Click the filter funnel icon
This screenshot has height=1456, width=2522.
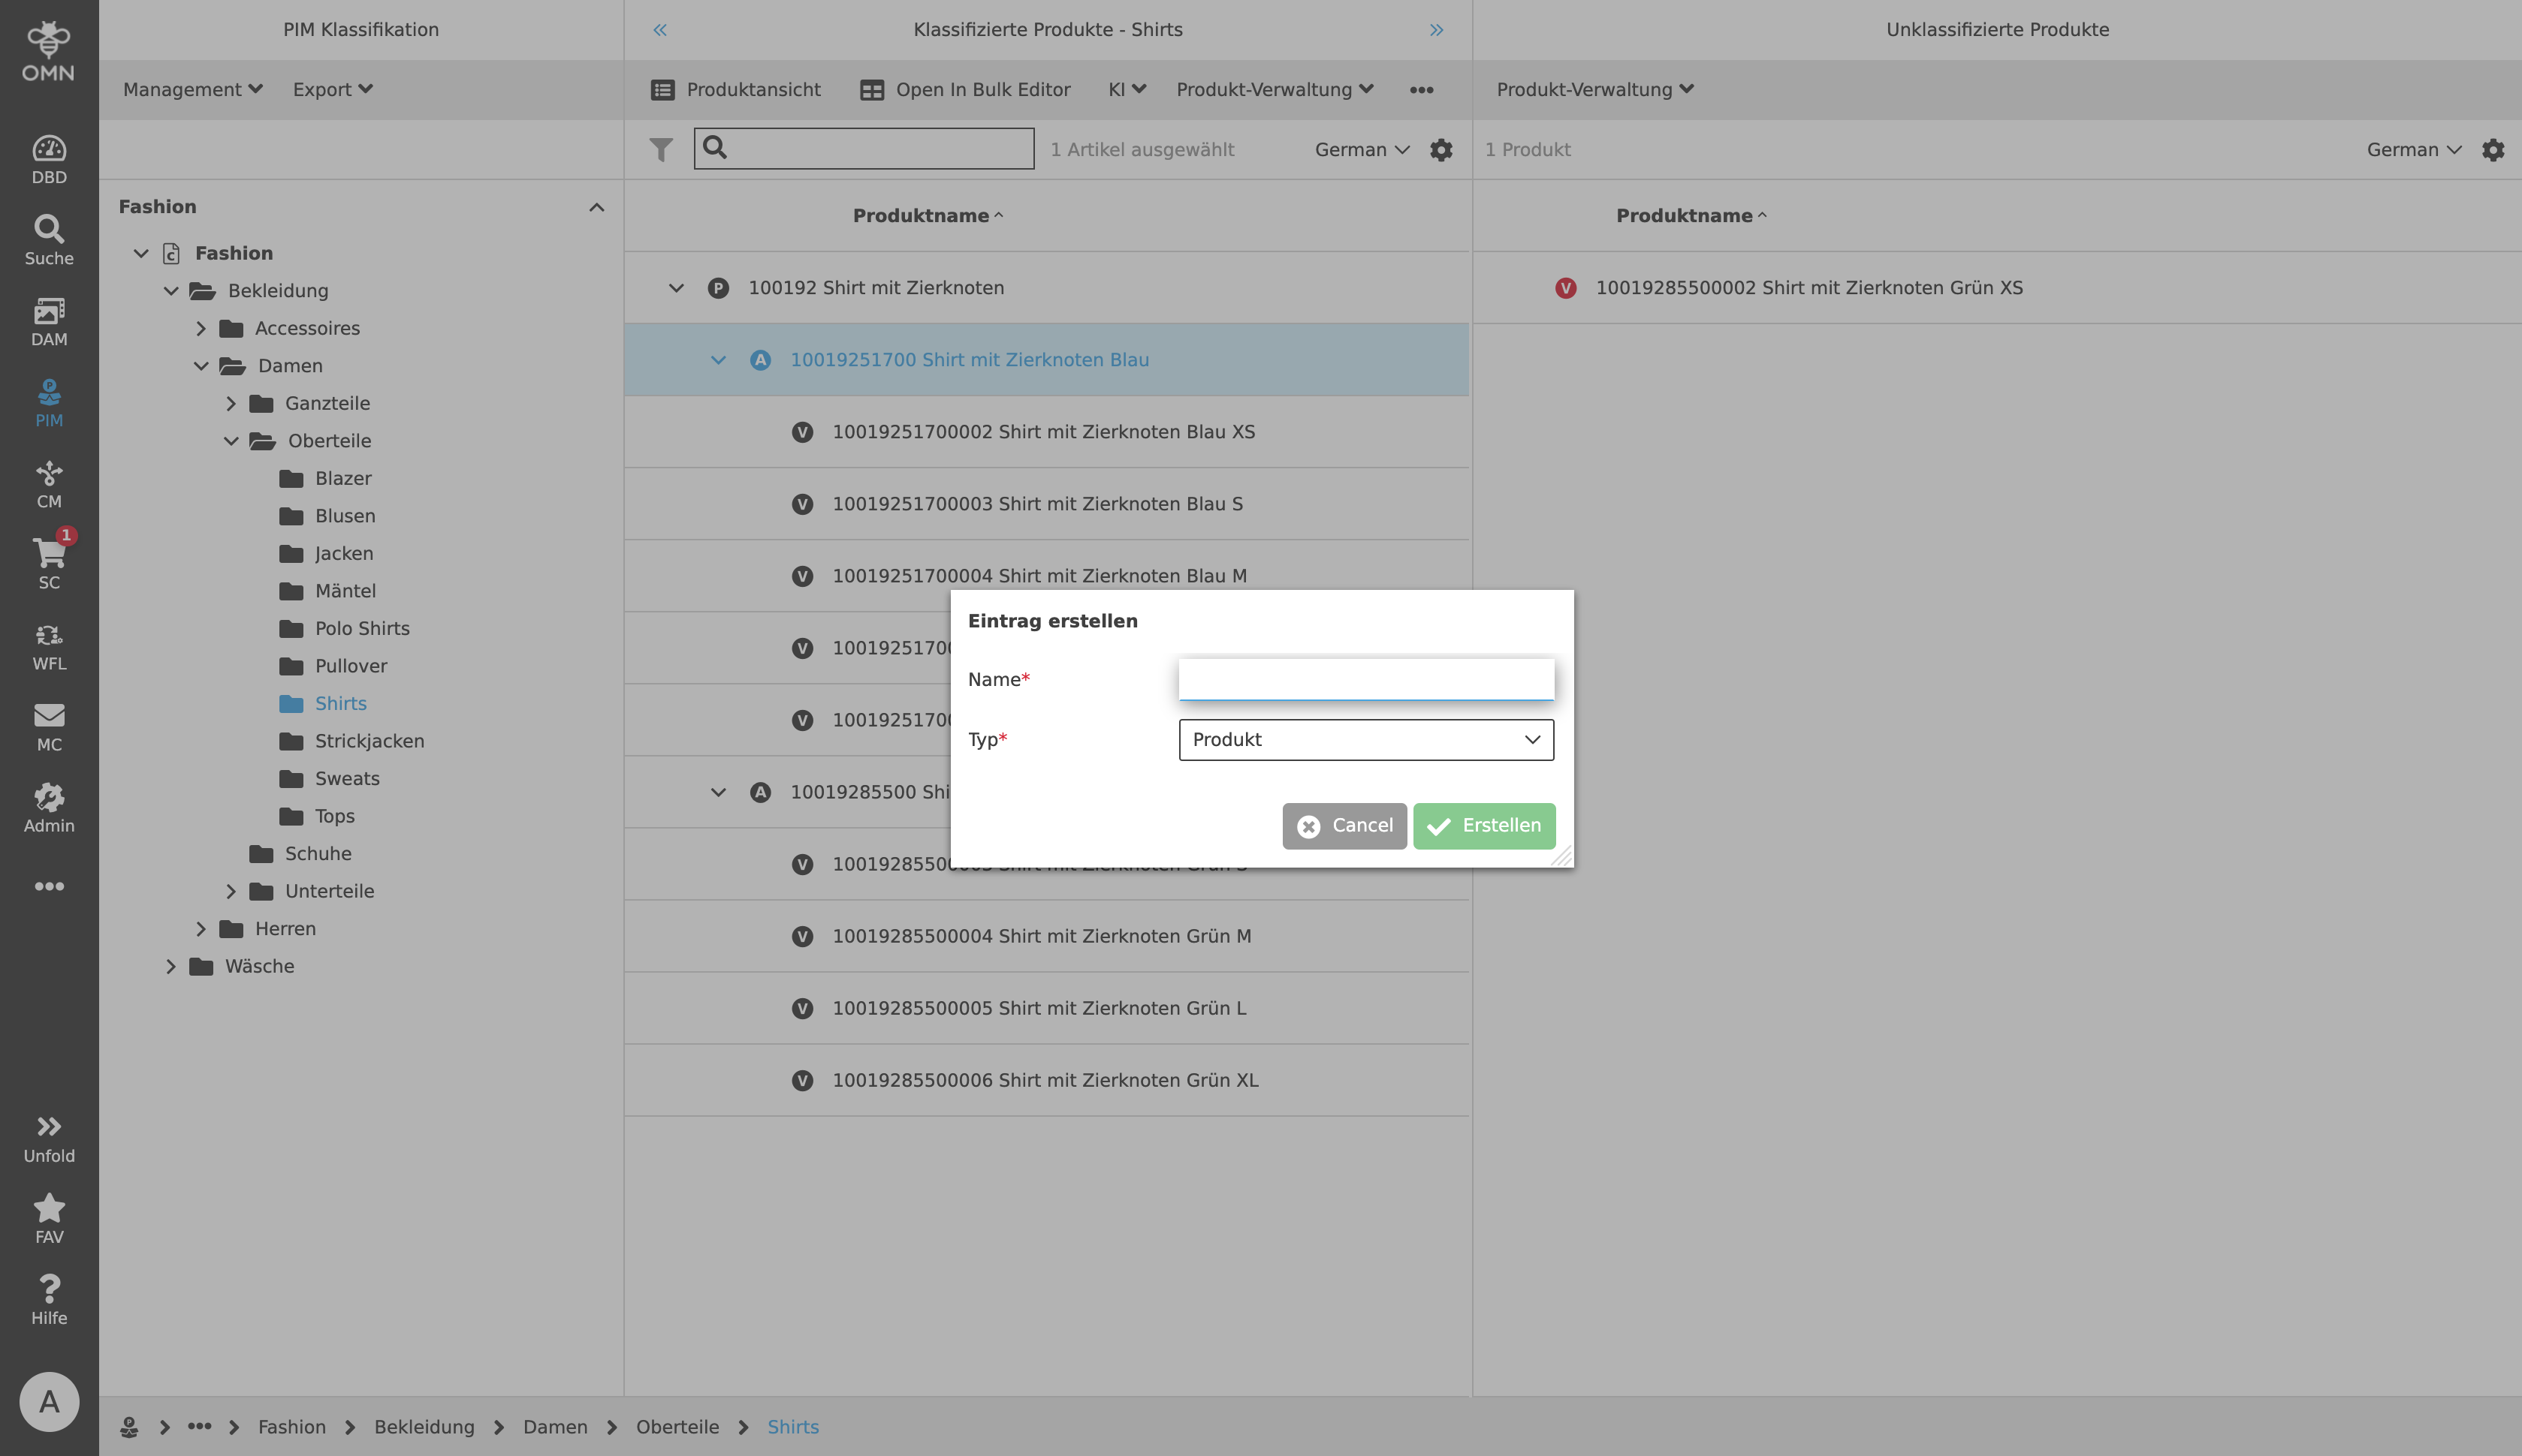coord(661,149)
